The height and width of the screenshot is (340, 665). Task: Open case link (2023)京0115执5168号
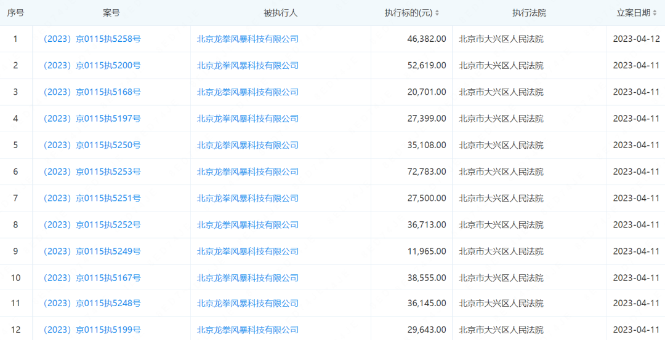point(92,92)
